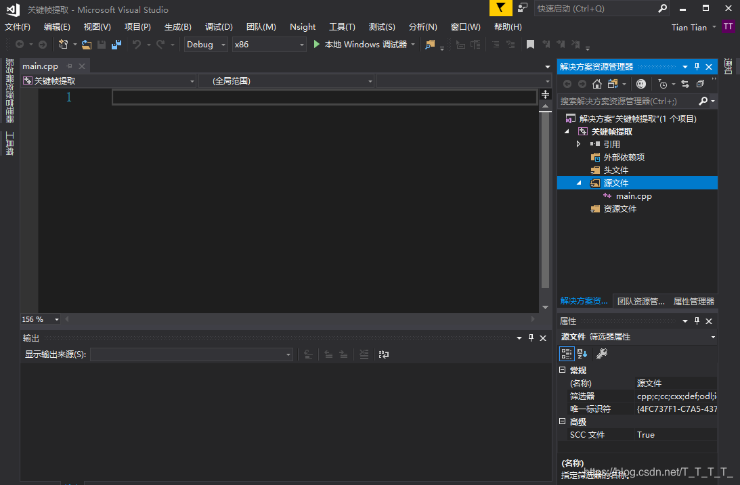Collapse the 关键帧提取 project node arrow
740x485 pixels.
point(567,131)
